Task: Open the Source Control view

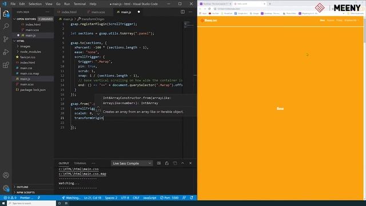Action: pos(6,39)
